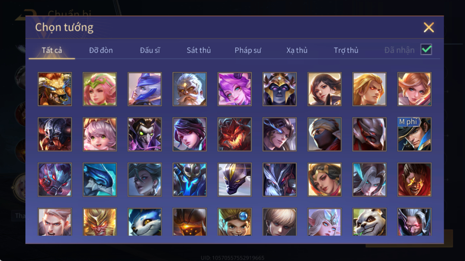
Task: Select the green-eyed masked jester hero
Action: pos(144,134)
